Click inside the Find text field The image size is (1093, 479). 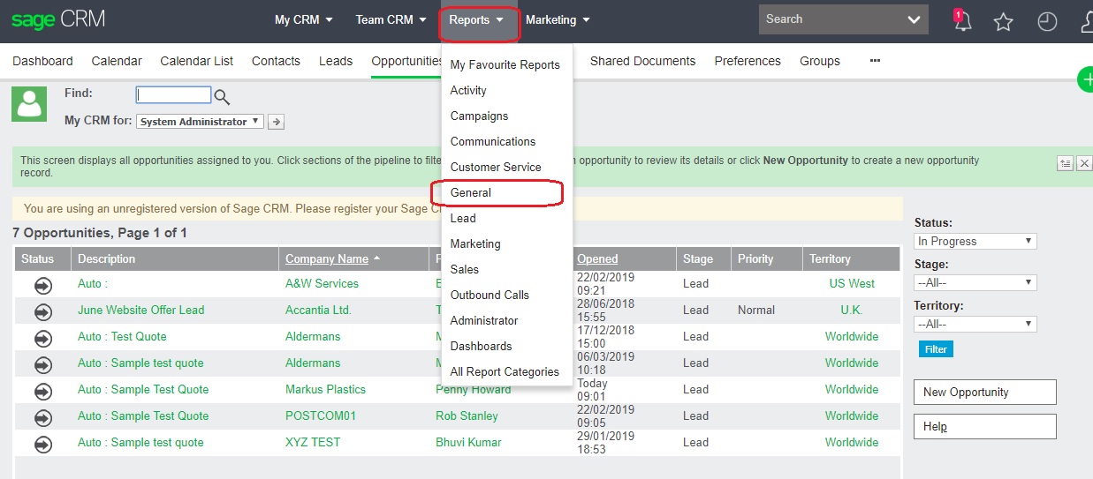(x=173, y=95)
